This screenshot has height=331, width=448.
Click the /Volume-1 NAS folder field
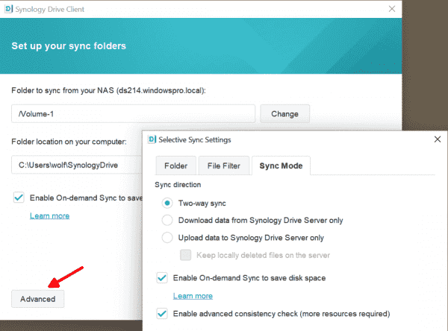133,114
